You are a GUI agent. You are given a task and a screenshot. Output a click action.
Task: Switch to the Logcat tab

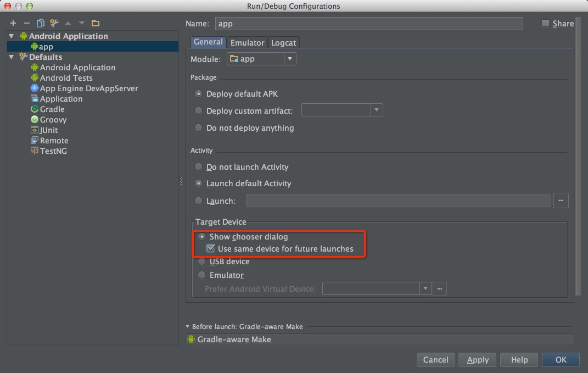coord(283,42)
